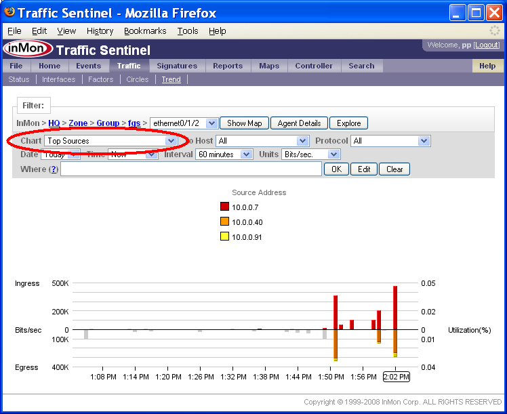Viewport: 507px width, 414px height.
Task: Follow the Zone breadcrumb link
Action: point(78,123)
